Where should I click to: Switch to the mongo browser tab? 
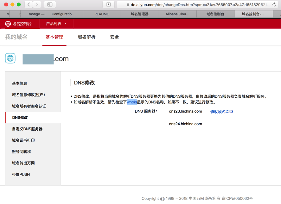tap(33, 14)
